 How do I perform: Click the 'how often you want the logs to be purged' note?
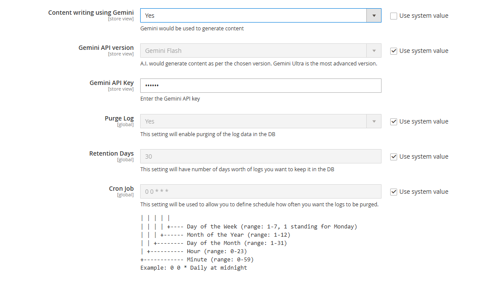tap(259, 204)
